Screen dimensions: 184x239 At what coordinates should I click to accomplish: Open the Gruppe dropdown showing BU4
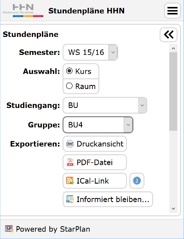98,125
